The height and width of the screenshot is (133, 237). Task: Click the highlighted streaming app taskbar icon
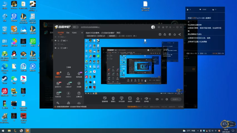pyautogui.click(x=27, y=130)
